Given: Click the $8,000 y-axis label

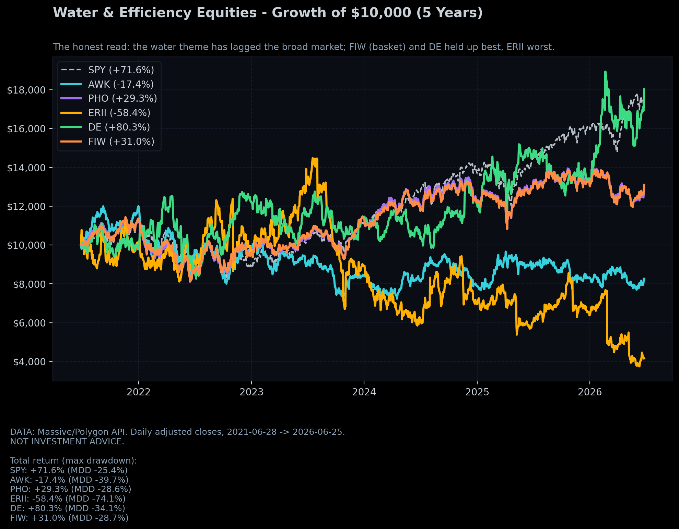Looking at the screenshot, I should point(30,284).
